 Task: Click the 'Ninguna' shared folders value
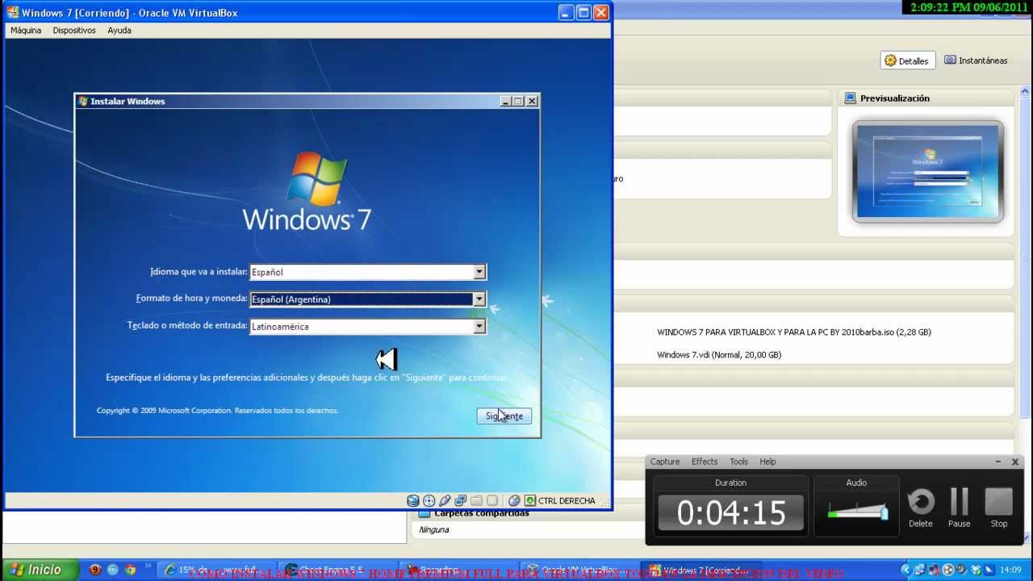434,529
